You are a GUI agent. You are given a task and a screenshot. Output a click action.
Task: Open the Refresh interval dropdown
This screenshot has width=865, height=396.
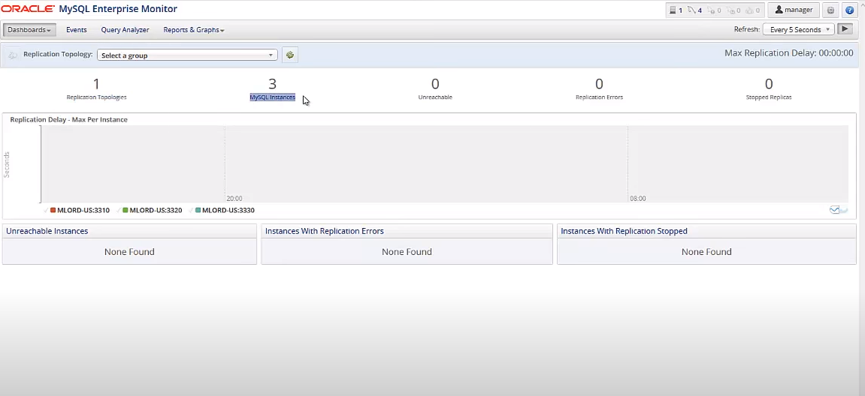[x=798, y=30]
